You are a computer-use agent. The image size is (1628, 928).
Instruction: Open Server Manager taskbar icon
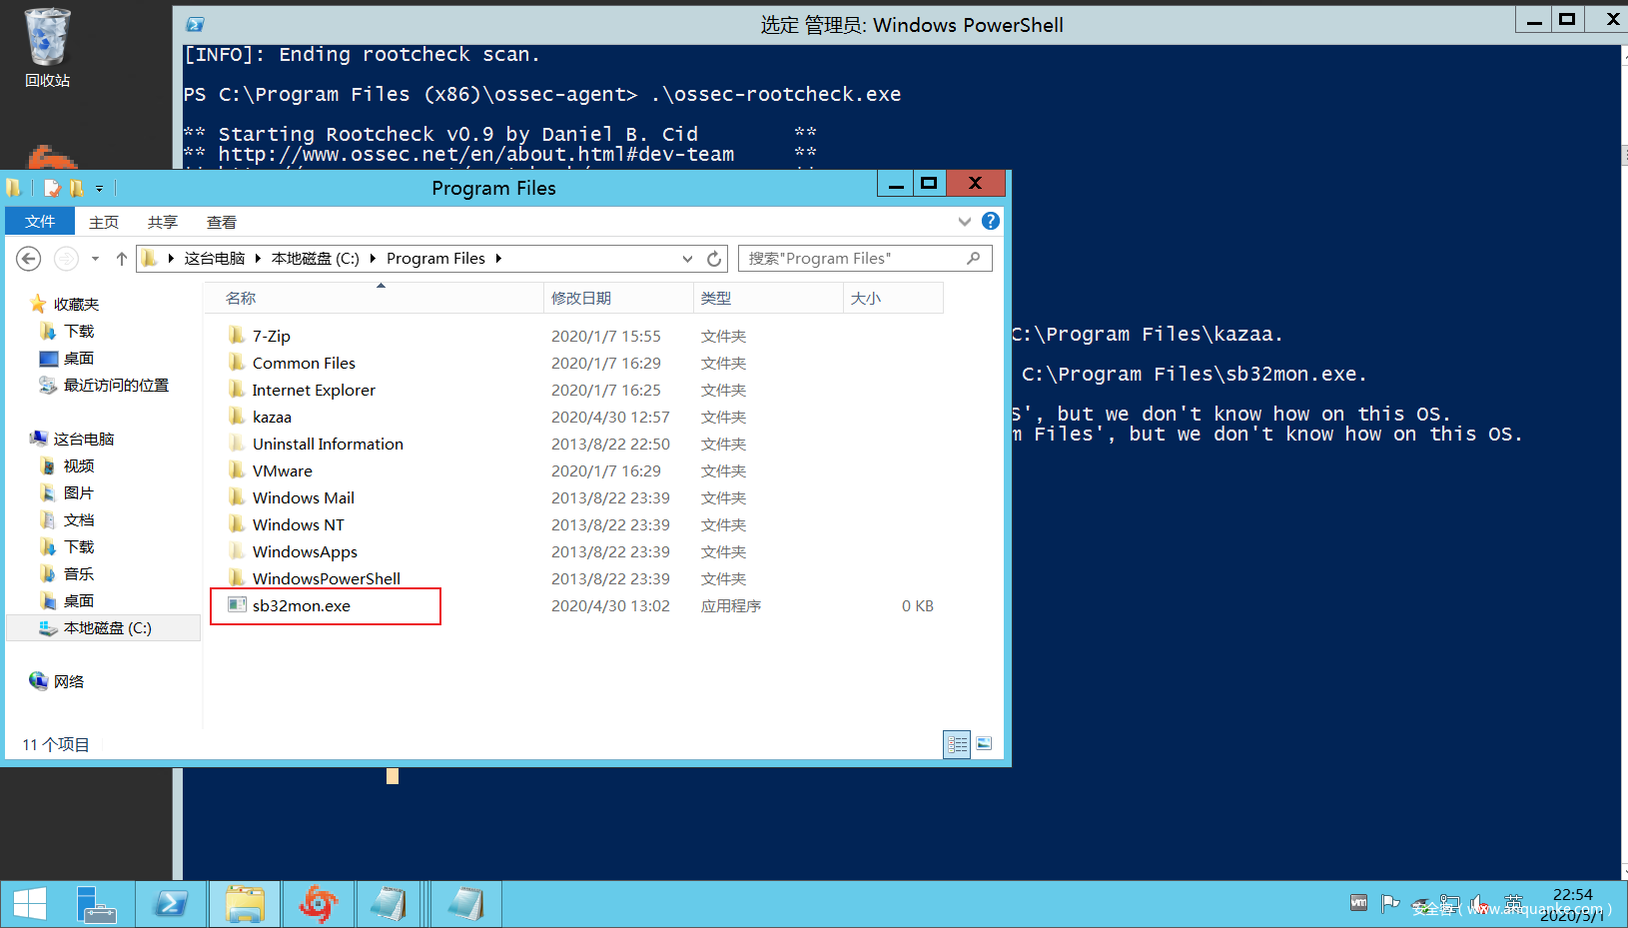97,904
